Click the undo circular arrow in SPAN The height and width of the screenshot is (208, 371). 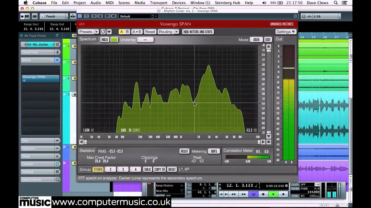point(103,32)
